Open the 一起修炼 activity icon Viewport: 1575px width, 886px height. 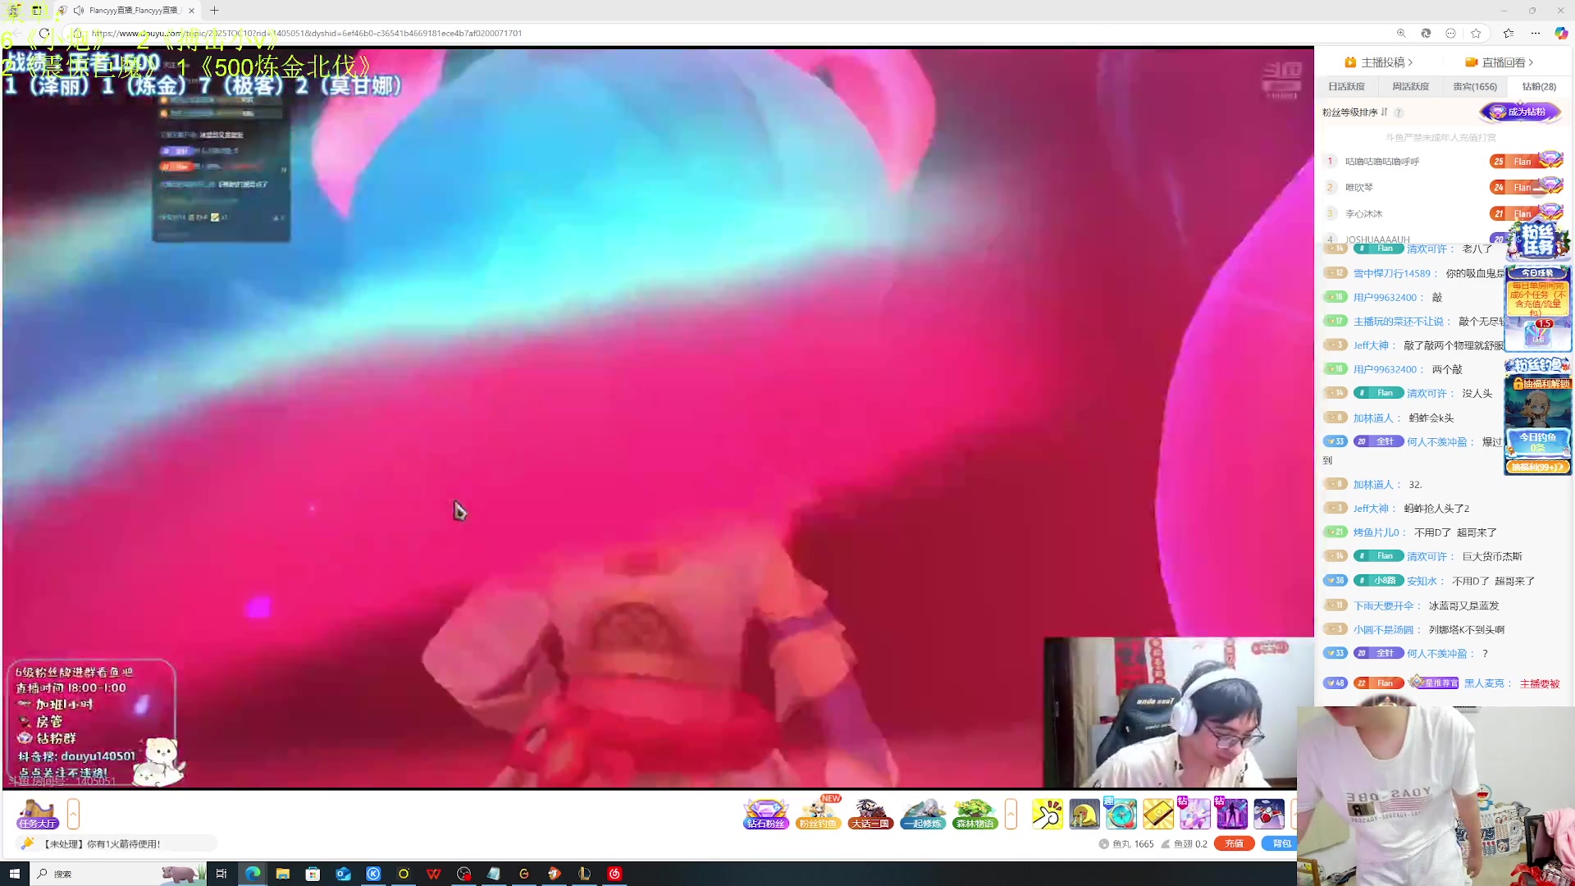coord(923,814)
